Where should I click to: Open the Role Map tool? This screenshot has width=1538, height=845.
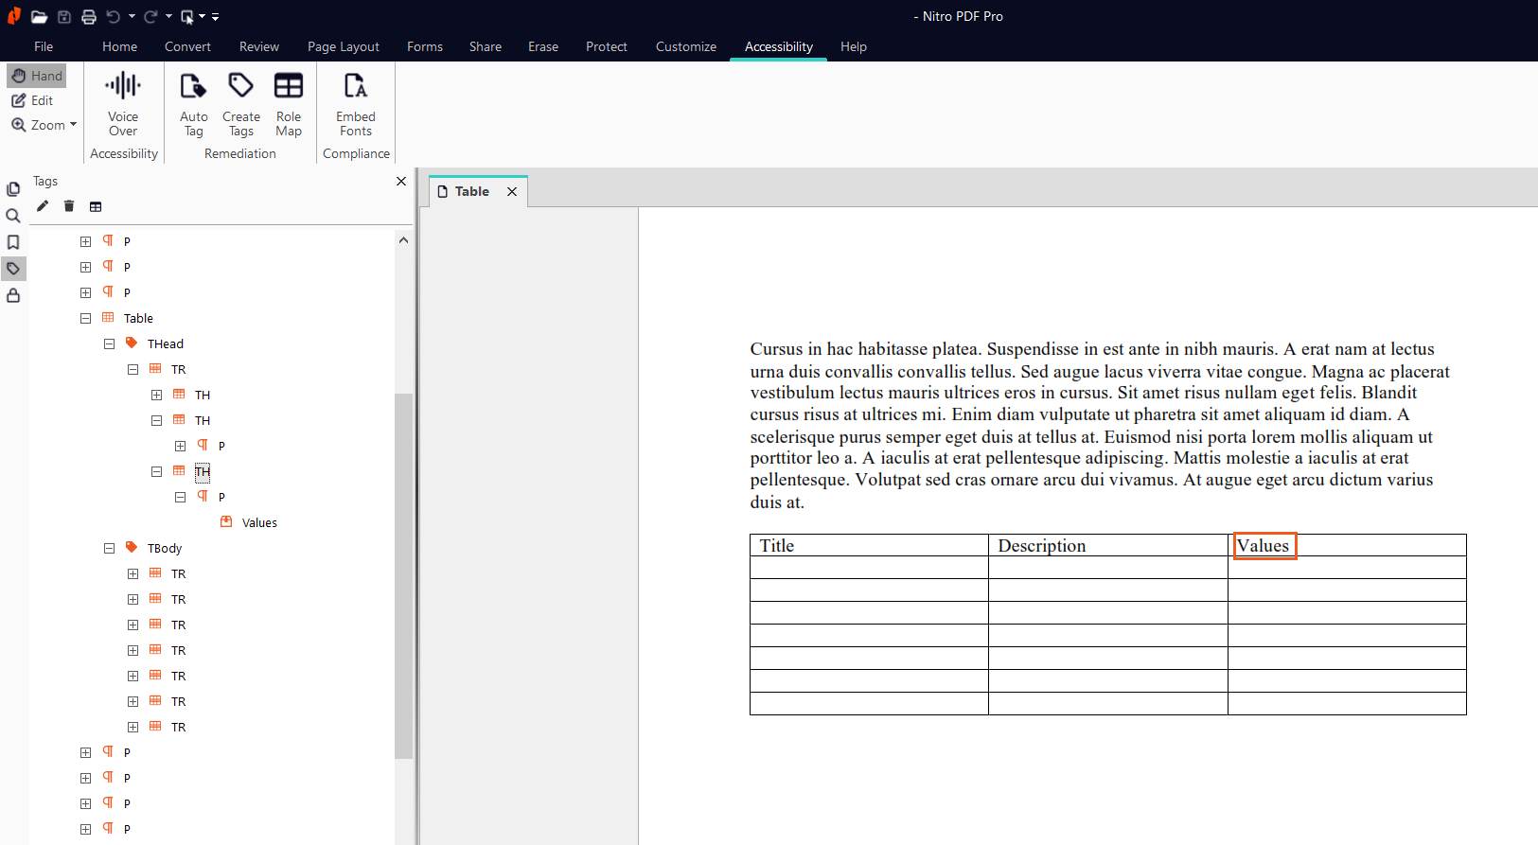[x=289, y=87]
